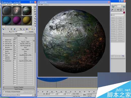Click the Put to Library icon
Screen dimensions: 131x98
coord(21,29)
